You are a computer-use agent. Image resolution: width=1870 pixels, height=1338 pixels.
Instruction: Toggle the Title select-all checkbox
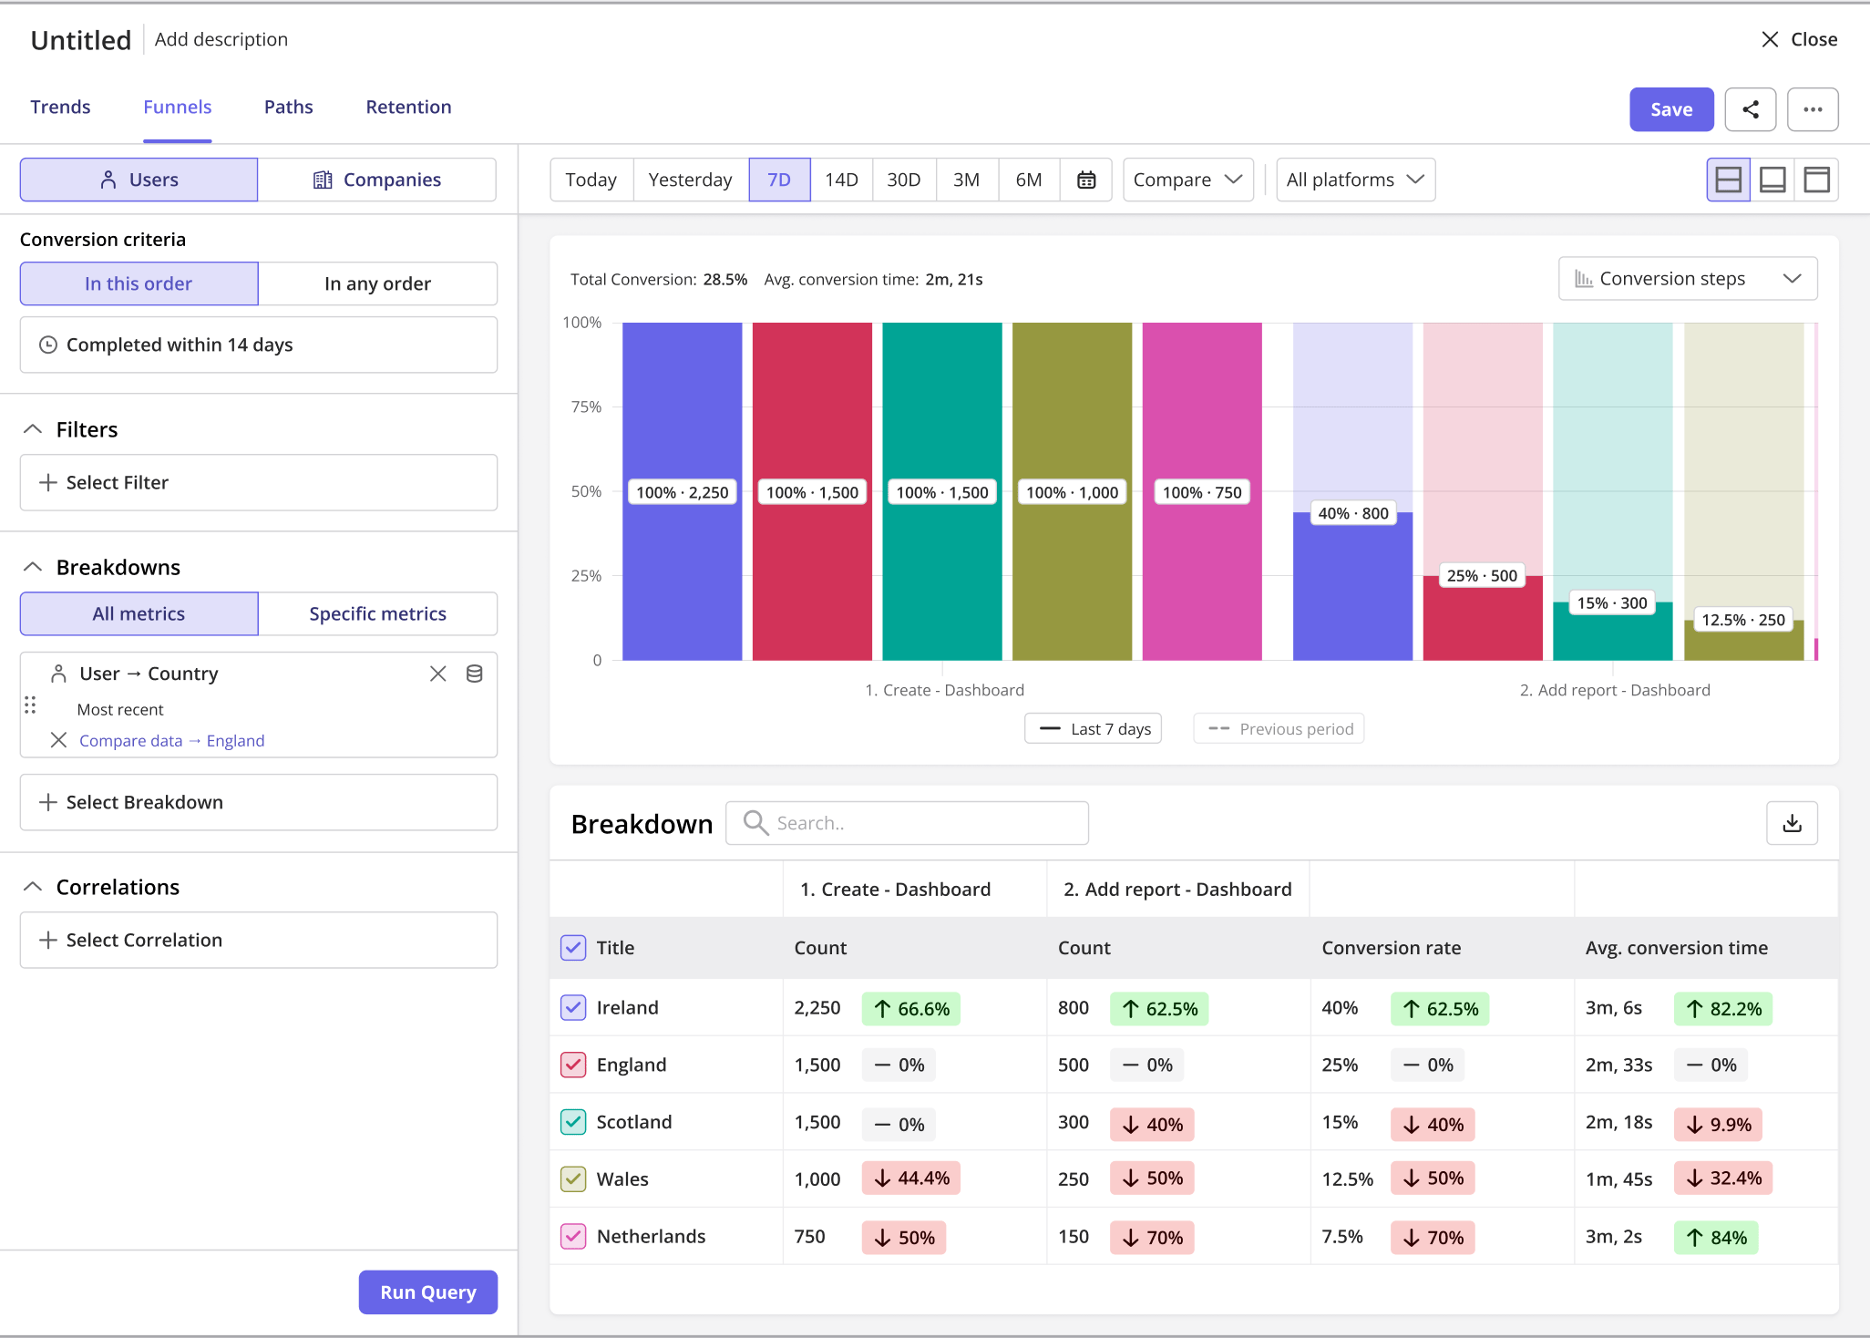pos(573,948)
